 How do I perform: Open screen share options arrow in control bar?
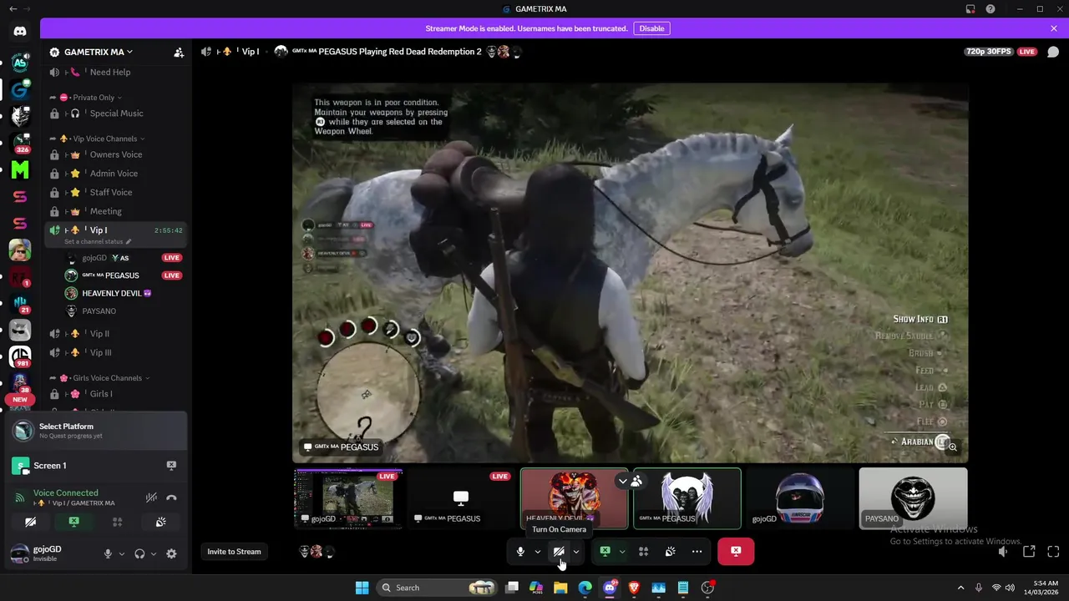pyautogui.click(x=622, y=551)
